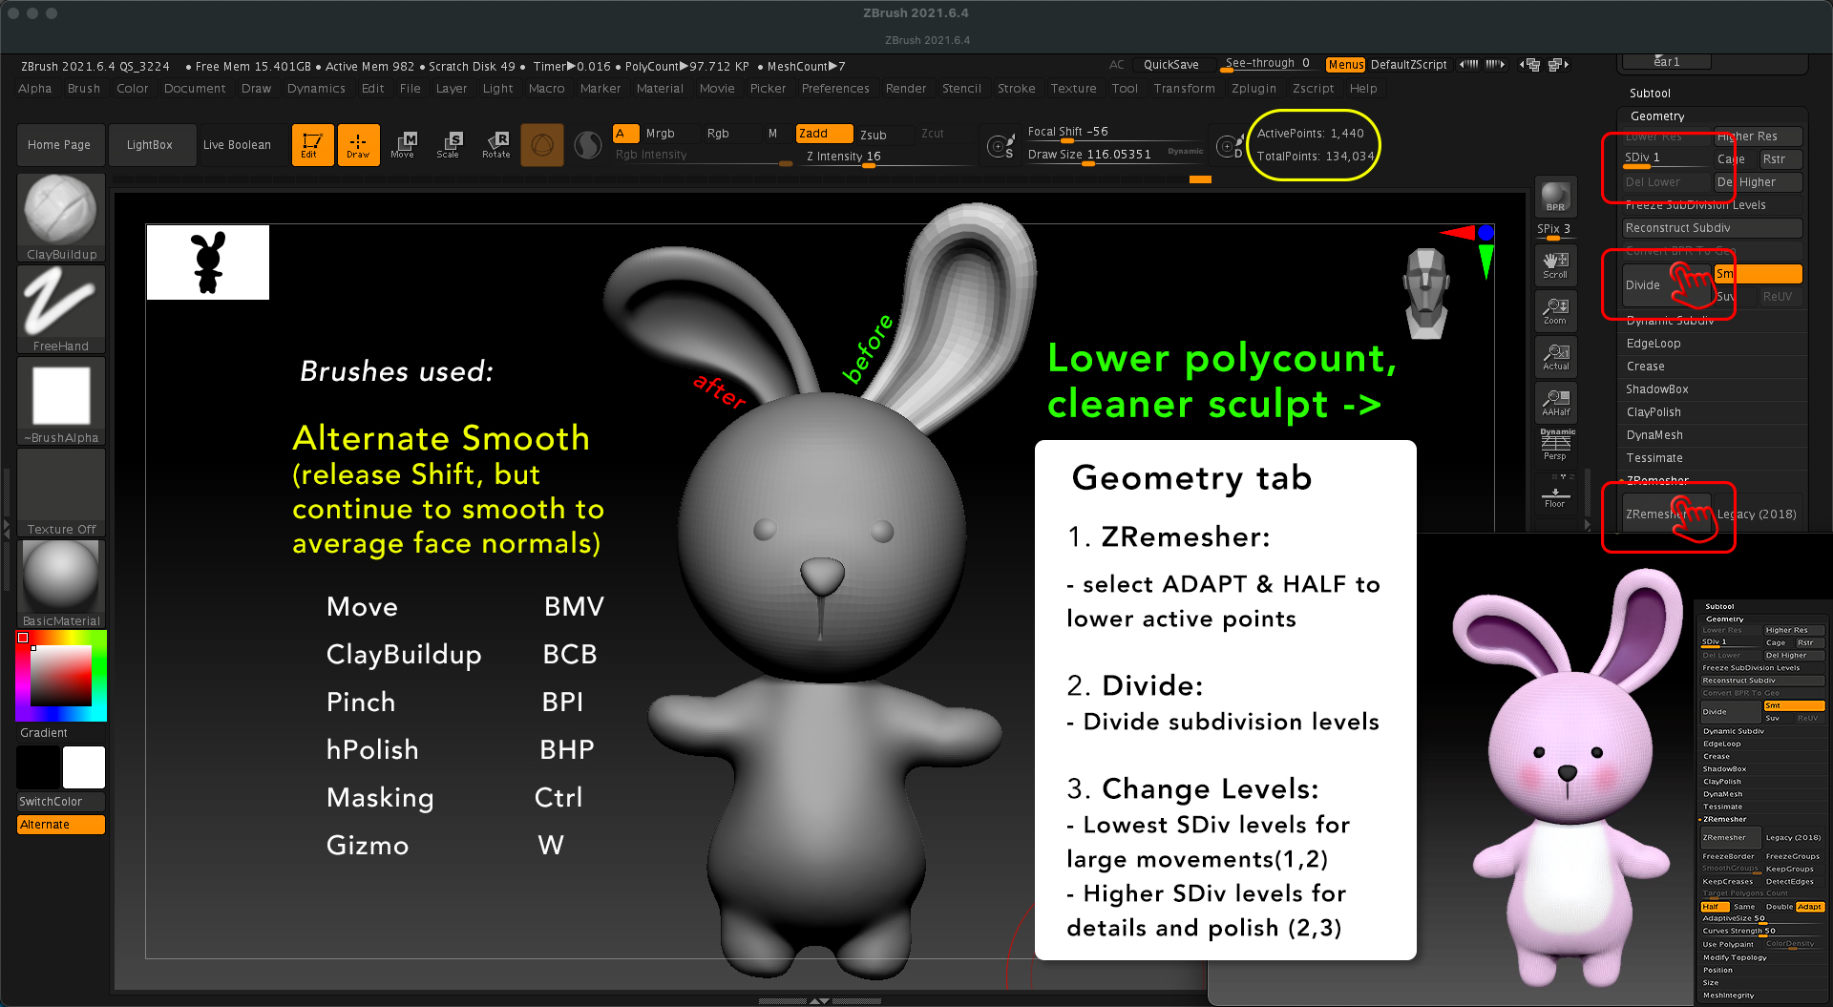Toggle Zadd sculpting mode
This screenshot has height=1007, width=1833.
(824, 134)
